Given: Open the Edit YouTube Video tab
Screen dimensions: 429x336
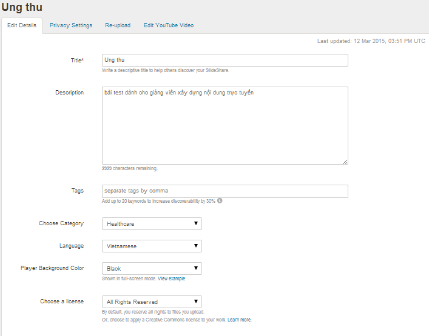Looking at the screenshot, I should point(169,25).
